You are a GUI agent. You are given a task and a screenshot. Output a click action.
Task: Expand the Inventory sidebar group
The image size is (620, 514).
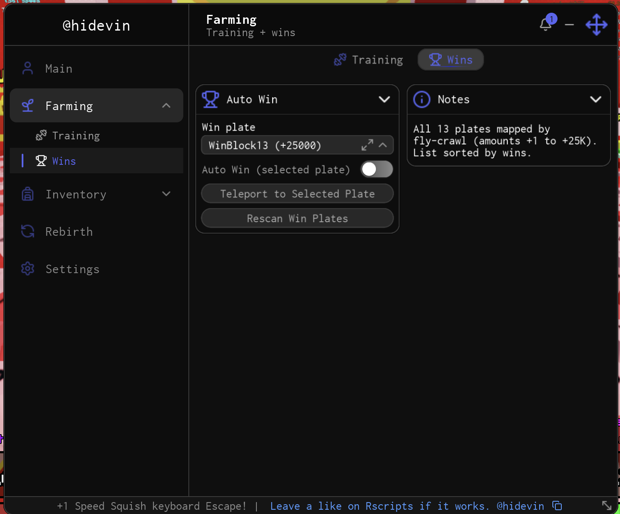click(166, 194)
